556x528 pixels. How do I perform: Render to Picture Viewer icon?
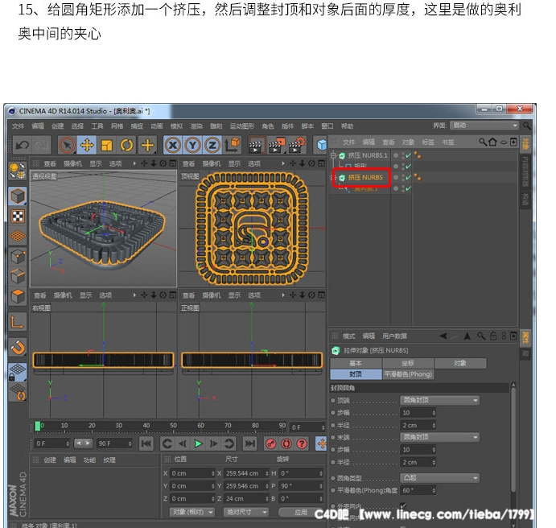[276, 145]
